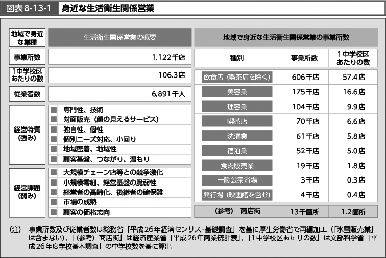Click the bullet square beside 小規模零細、経営基盤の脆弱性
The image size is (386, 258).
click(53, 183)
